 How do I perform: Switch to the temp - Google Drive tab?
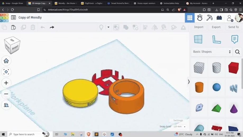click(x=13, y=3)
